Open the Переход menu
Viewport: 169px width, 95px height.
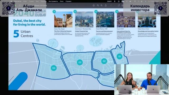point(44,1)
